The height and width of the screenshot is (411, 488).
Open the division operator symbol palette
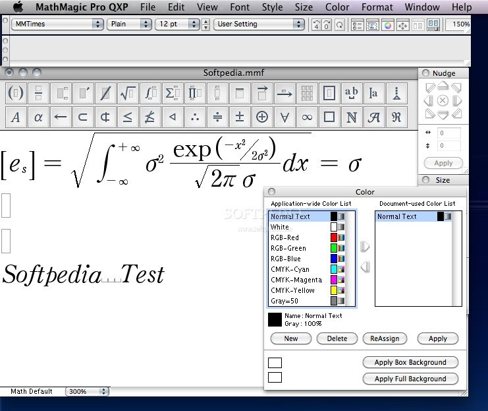click(217, 117)
